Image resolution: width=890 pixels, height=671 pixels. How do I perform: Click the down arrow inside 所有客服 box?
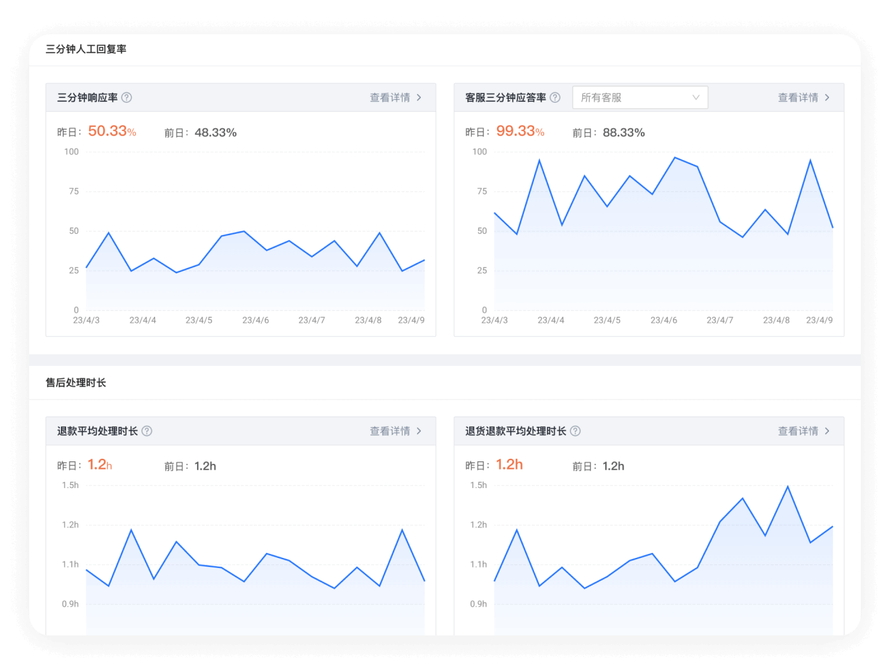click(x=695, y=97)
